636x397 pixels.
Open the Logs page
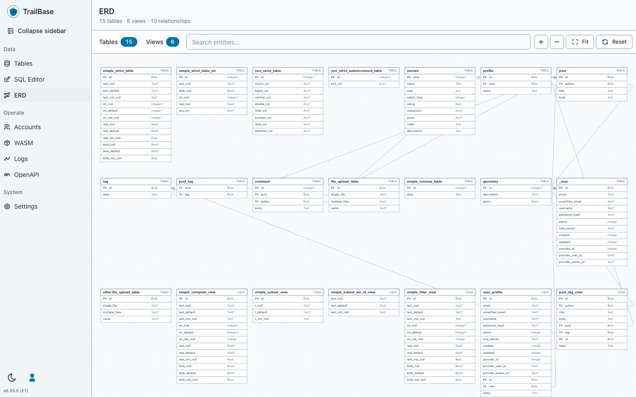click(x=46, y=159)
